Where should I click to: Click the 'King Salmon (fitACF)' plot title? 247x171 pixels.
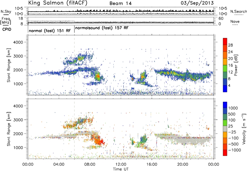(58, 3)
